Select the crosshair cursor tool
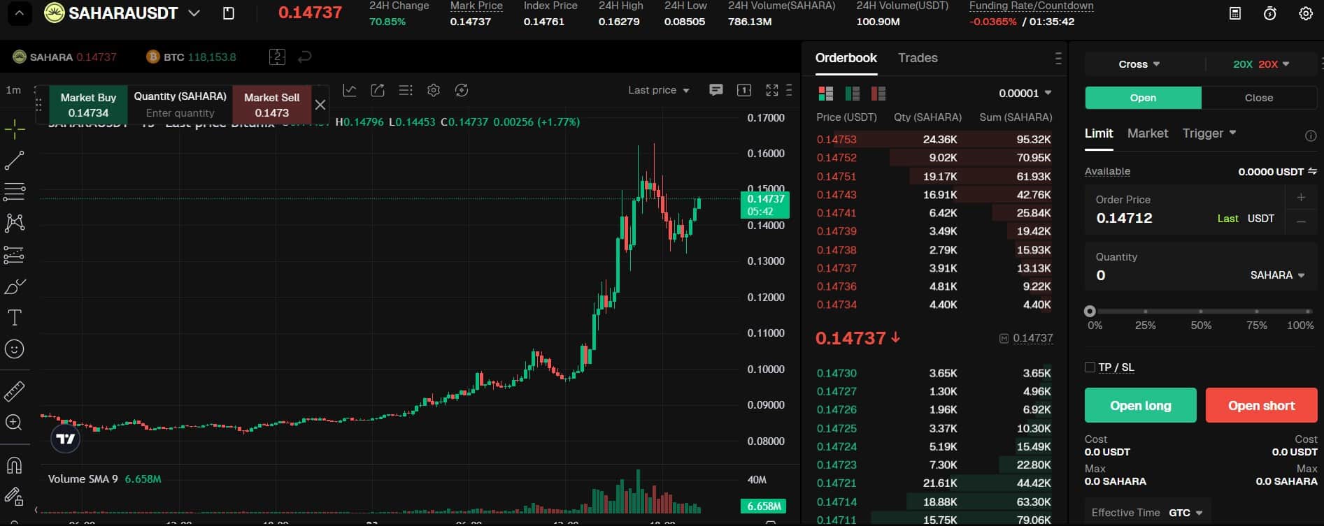1324x526 pixels. coord(14,129)
